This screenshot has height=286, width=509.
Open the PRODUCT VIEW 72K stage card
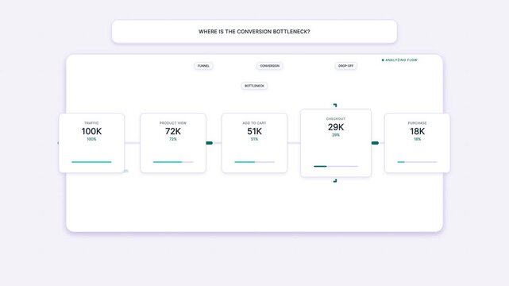173,143
